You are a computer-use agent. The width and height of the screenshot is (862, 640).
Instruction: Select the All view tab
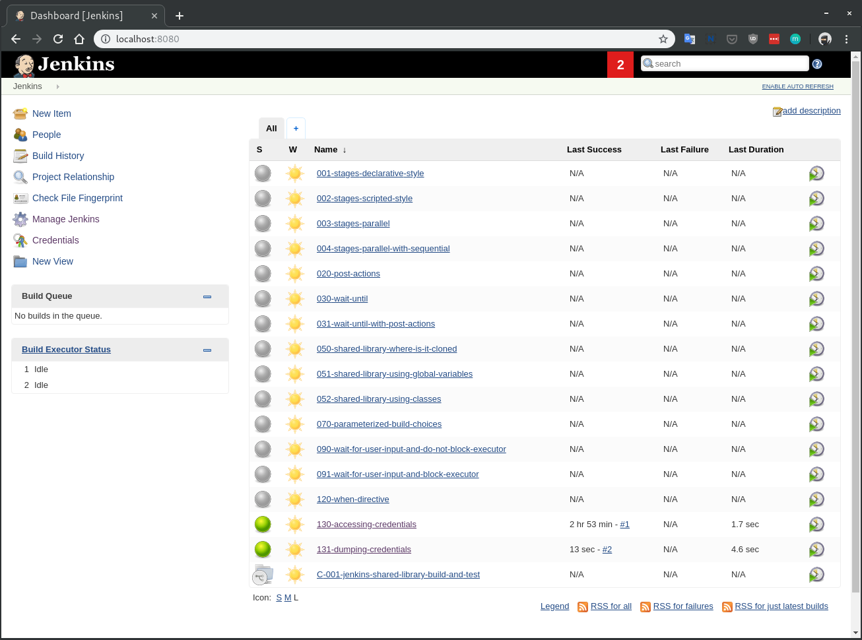click(x=271, y=129)
